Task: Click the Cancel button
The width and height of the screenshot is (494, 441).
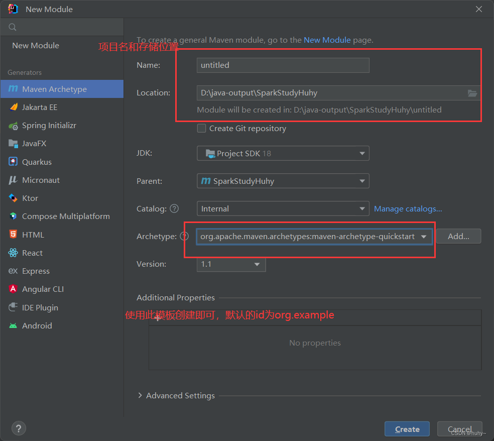Action: point(460,429)
